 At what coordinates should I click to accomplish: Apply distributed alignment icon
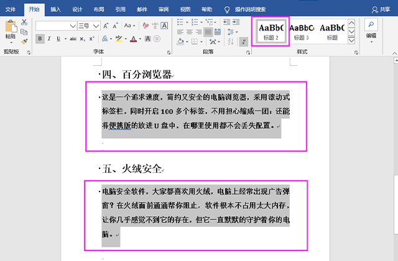[218, 32]
